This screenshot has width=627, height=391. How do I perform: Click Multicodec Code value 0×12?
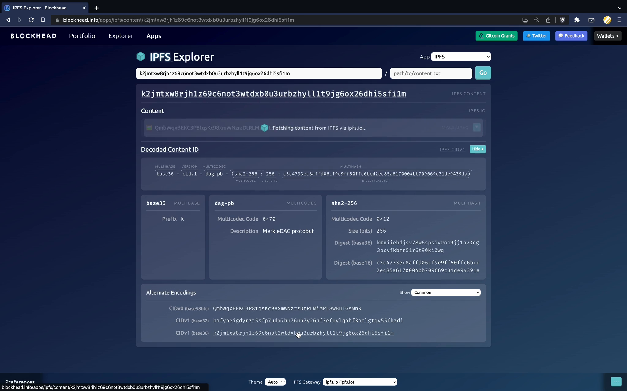383,219
